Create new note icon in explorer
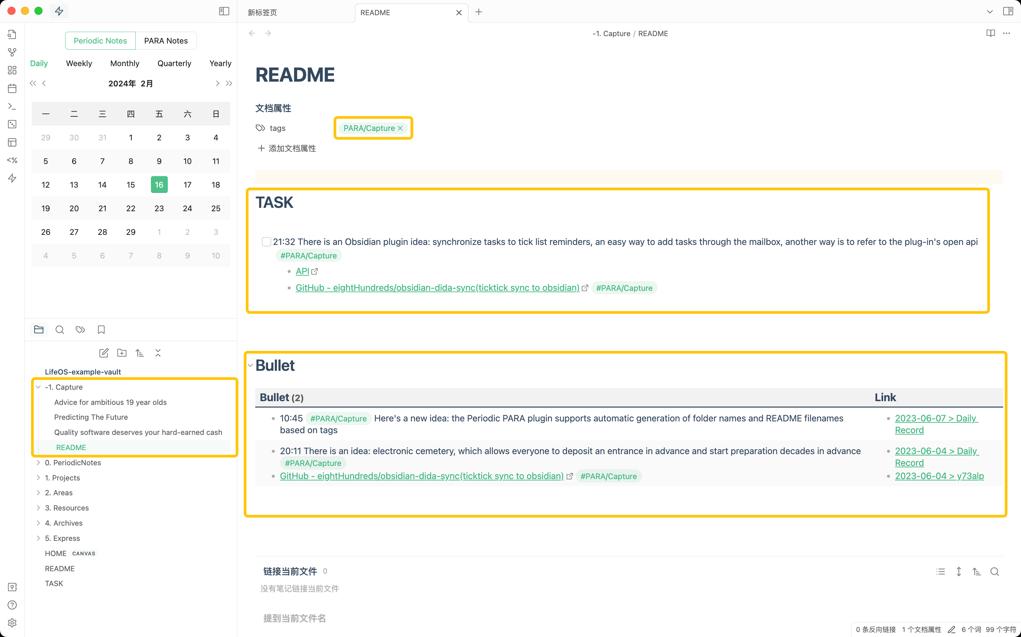The height and width of the screenshot is (637, 1021). 104,353
